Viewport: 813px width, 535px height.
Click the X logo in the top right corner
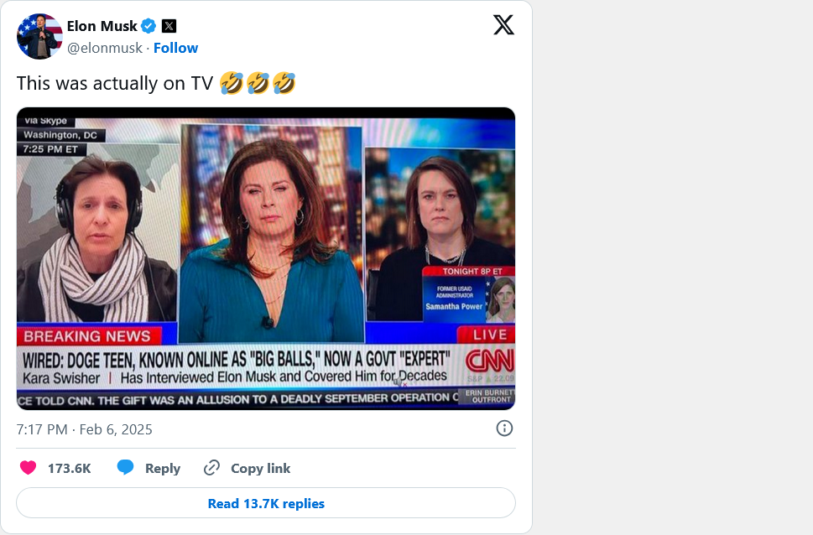(x=503, y=25)
